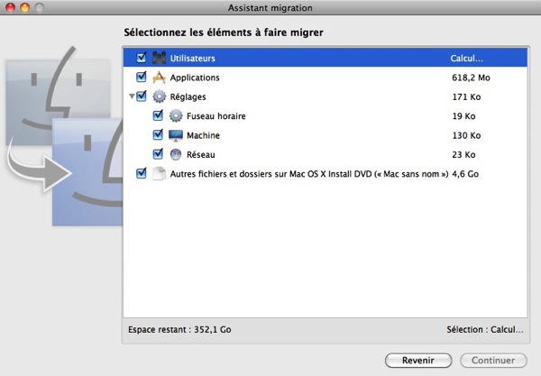The height and width of the screenshot is (376, 541).
Task: Click the Revenir button
Action: click(x=417, y=360)
